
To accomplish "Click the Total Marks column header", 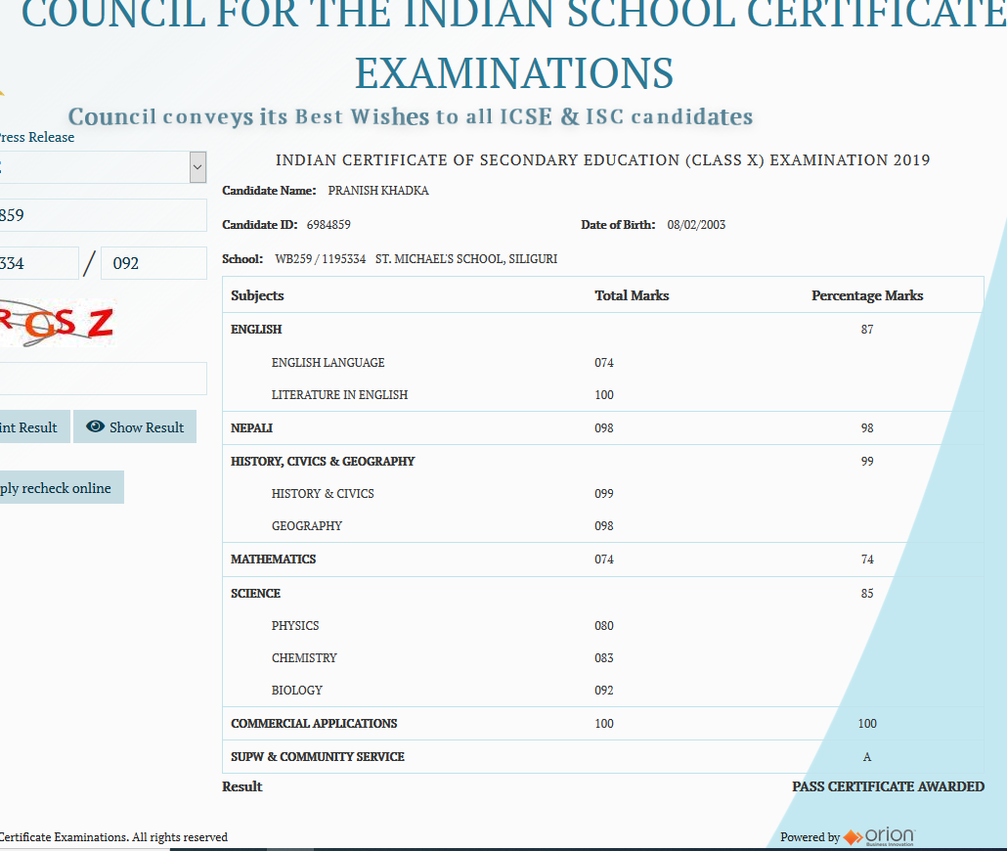I will point(632,295).
